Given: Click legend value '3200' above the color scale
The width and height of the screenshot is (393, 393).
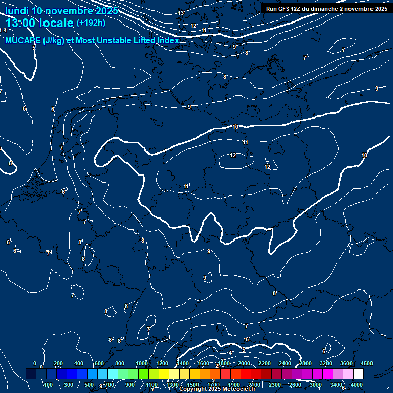Looking at the screenshot, I should pyautogui.click(x=326, y=363).
